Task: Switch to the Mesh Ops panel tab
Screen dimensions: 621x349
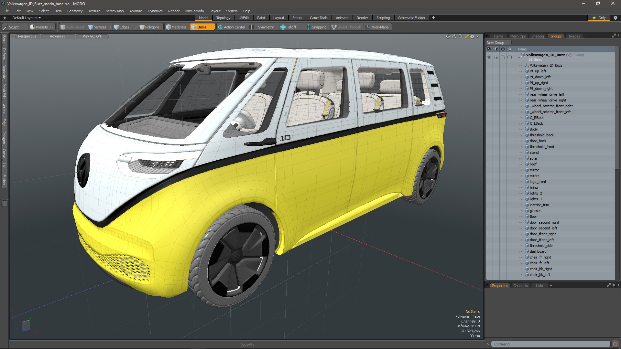Action: tap(518, 36)
